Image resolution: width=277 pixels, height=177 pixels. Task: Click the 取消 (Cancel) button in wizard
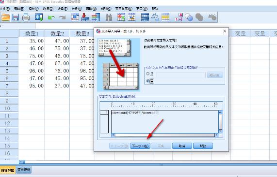(x=182, y=146)
